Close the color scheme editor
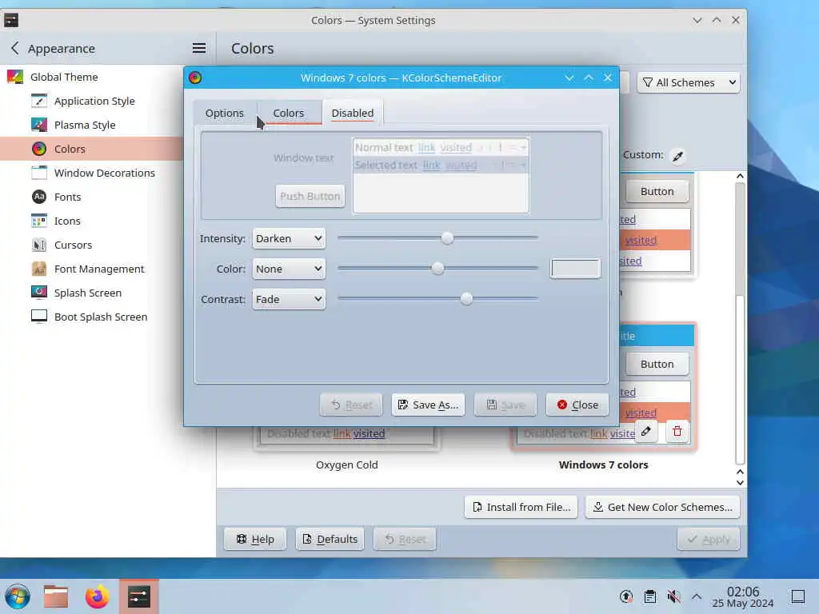819x614 pixels. click(577, 405)
